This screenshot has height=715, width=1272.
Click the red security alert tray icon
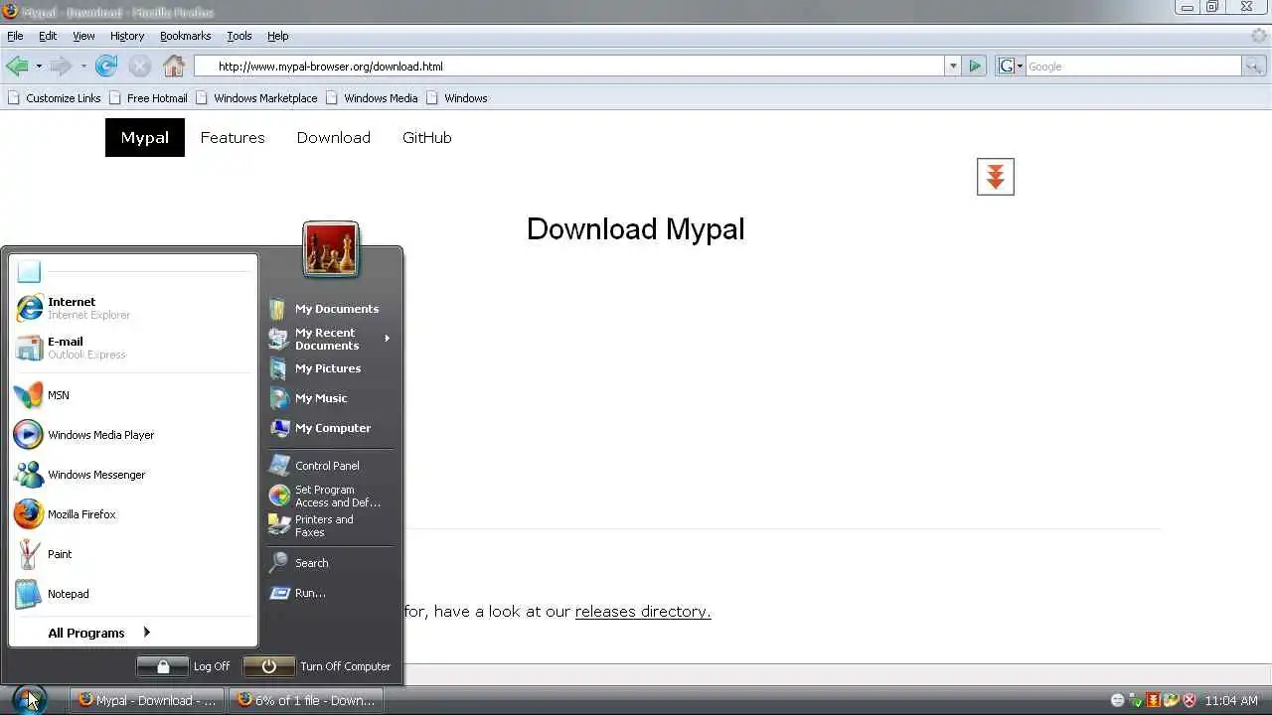1189,700
